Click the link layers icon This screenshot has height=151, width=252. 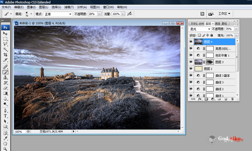click(x=193, y=99)
